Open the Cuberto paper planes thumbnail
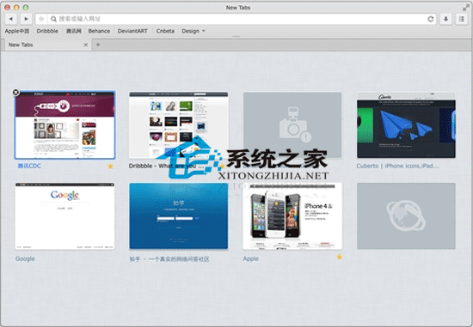 (x=406, y=125)
